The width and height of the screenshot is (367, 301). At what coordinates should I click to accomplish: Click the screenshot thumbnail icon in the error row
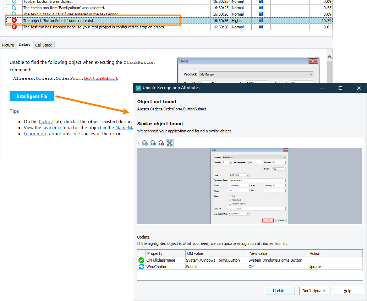pyautogui.click(x=261, y=20)
